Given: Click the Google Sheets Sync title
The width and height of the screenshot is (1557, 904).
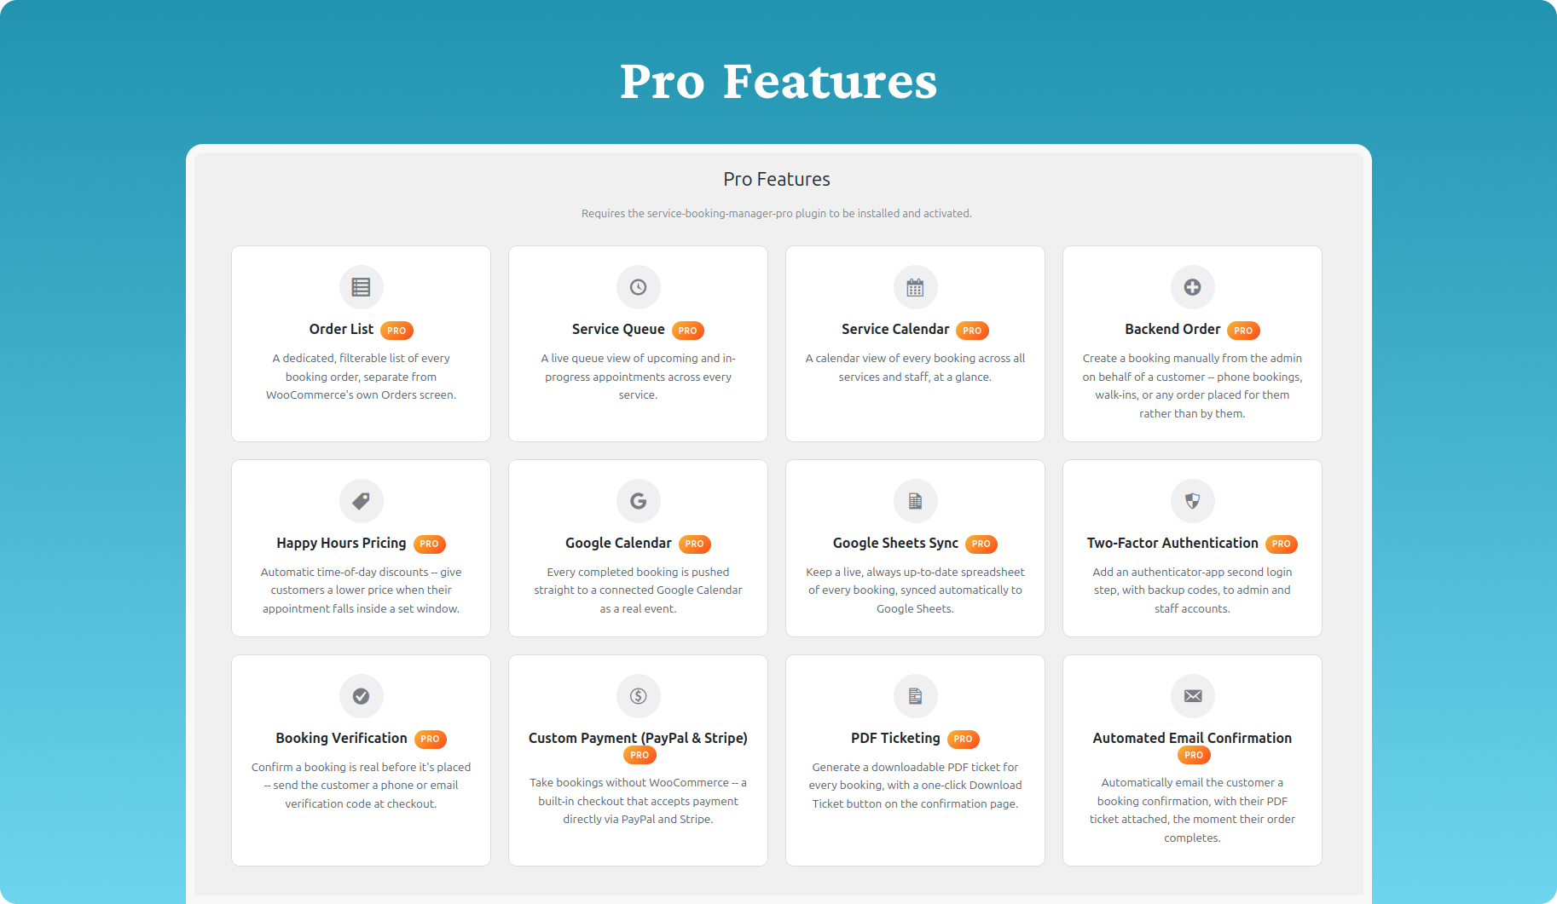Looking at the screenshot, I should click(895, 543).
